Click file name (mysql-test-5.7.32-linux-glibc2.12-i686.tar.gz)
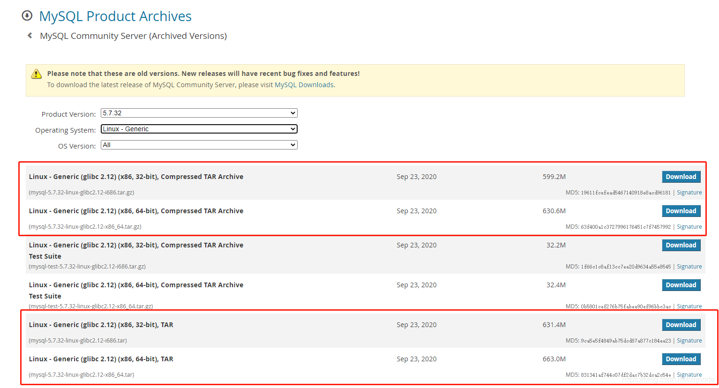 87,267
